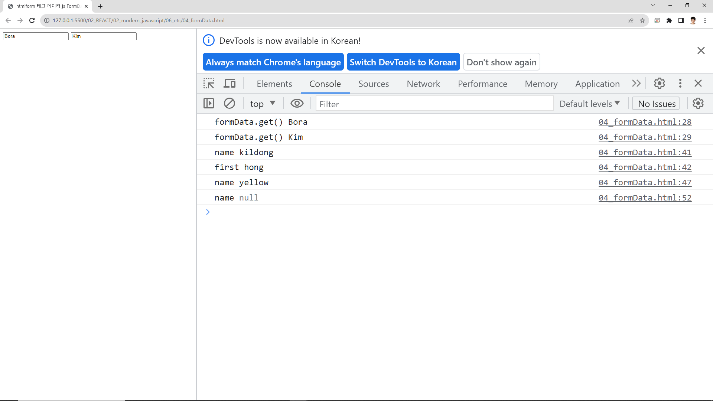
Task: Click the create live expression eye icon
Action: click(x=297, y=103)
